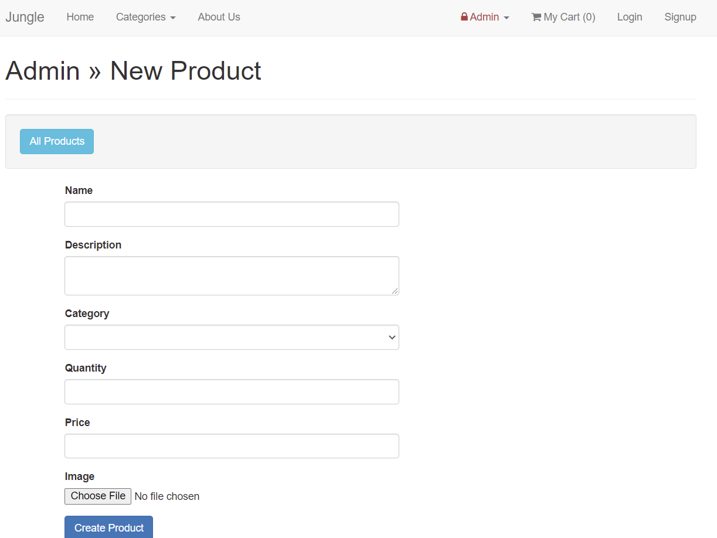Open the About Us page
Viewport: 717px width, 538px height.
point(219,17)
